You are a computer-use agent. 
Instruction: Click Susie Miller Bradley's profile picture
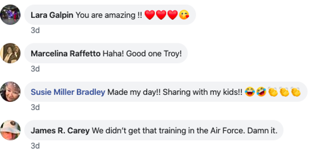coord(11,92)
